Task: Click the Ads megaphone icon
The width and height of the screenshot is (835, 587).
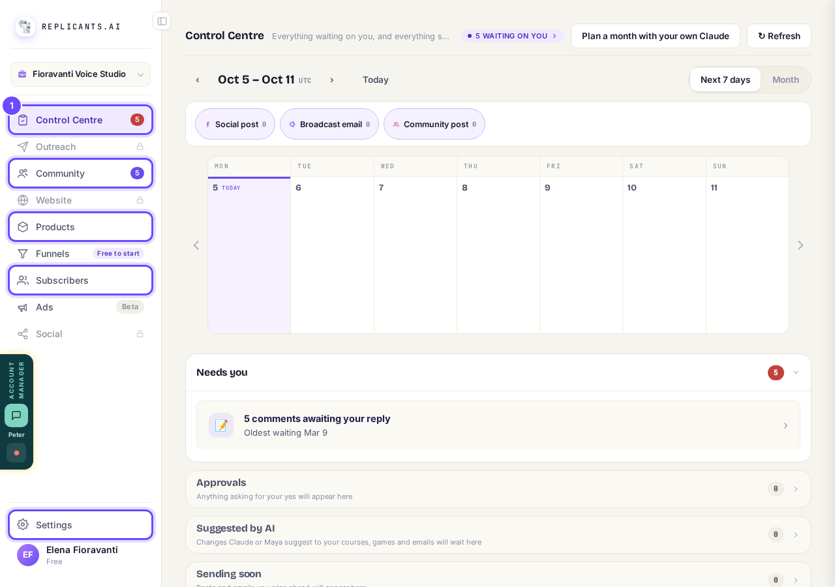Action: pos(23,307)
